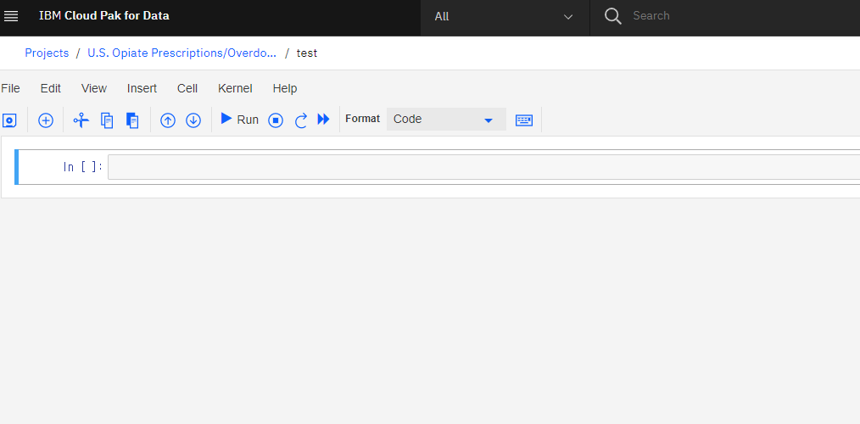The width and height of the screenshot is (860, 424).
Task: Expand the All search scope dropdown
Action: [505, 16]
